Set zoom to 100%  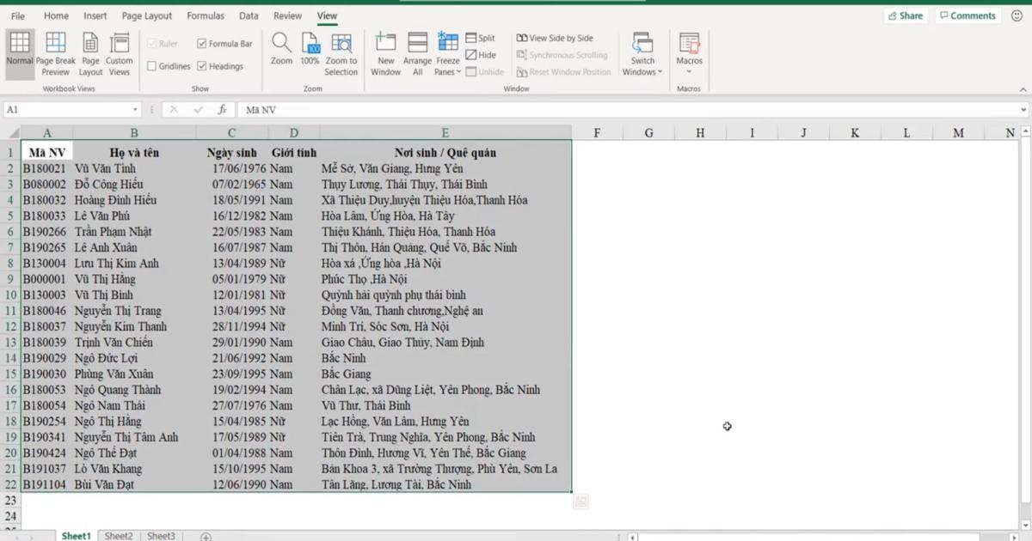tap(310, 52)
